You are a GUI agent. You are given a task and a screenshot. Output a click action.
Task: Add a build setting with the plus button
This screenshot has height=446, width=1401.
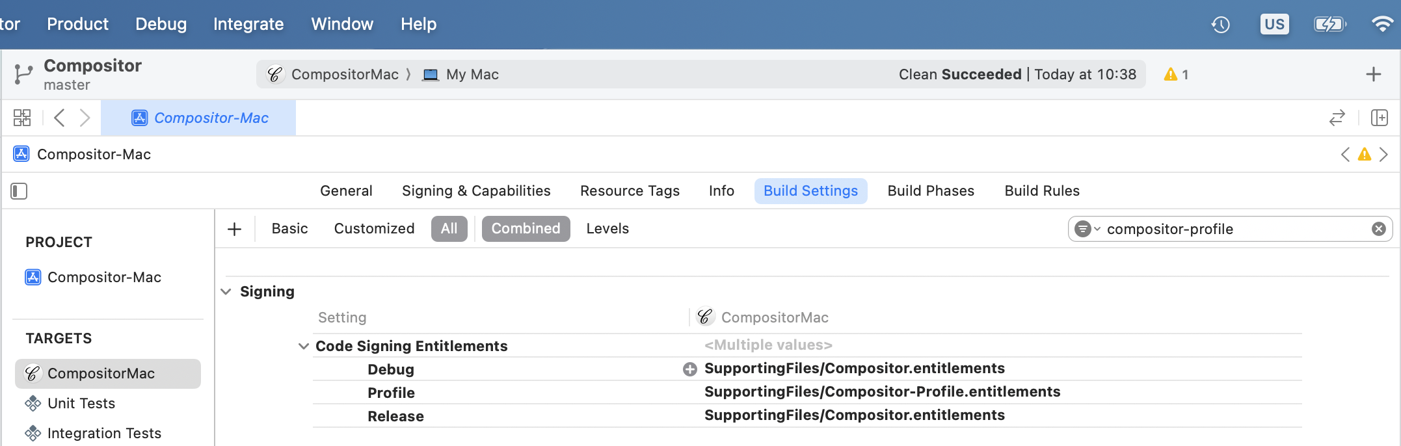coord(235,229)
